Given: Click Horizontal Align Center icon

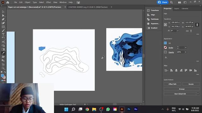Looking at the screenshot, I should (x=176, y=70).
